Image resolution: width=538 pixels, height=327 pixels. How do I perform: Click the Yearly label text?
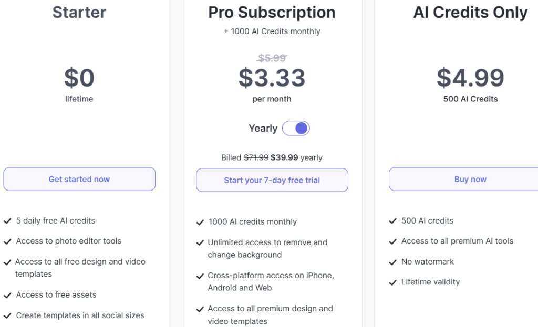pos(263,128)
